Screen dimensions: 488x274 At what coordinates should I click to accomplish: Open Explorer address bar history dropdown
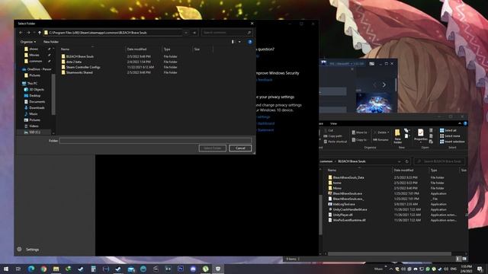(x=399, y=161)
